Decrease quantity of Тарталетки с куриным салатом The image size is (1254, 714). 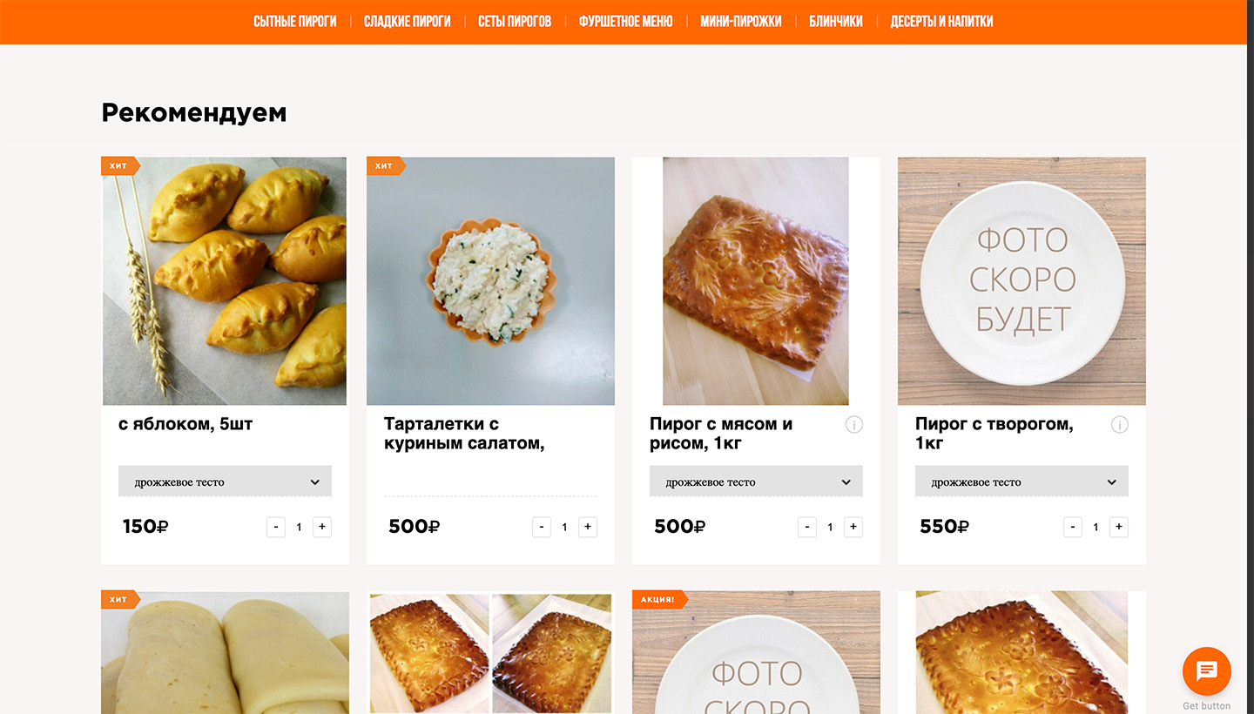(542, 527)
